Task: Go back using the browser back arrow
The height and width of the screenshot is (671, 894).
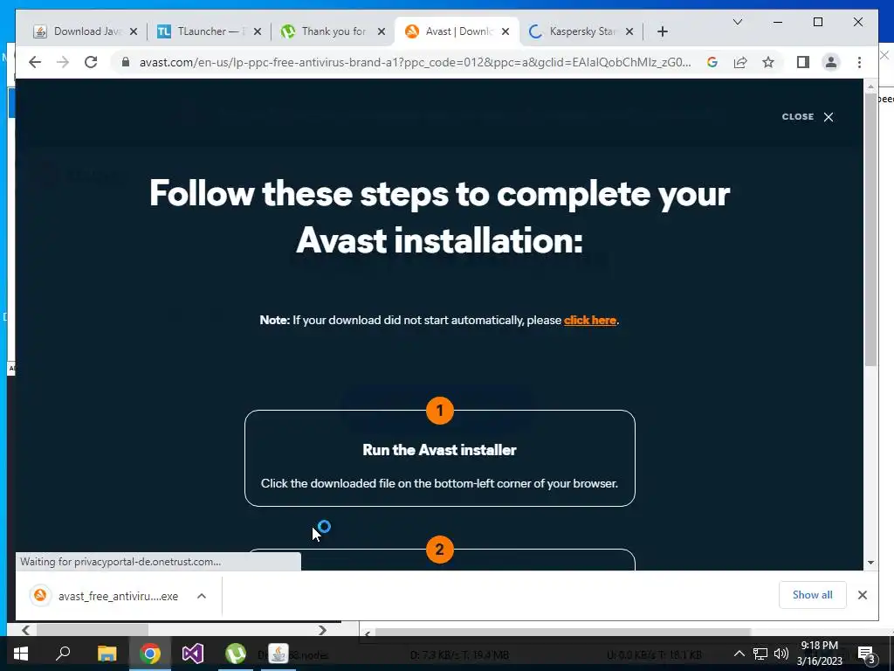Action: coord(35,62)
